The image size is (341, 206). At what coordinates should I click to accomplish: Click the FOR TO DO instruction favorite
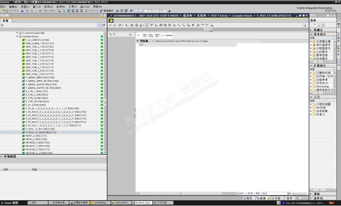point(151,35)
